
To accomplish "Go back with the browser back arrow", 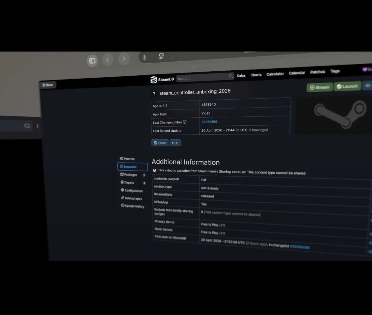I will tap(108, 59).
